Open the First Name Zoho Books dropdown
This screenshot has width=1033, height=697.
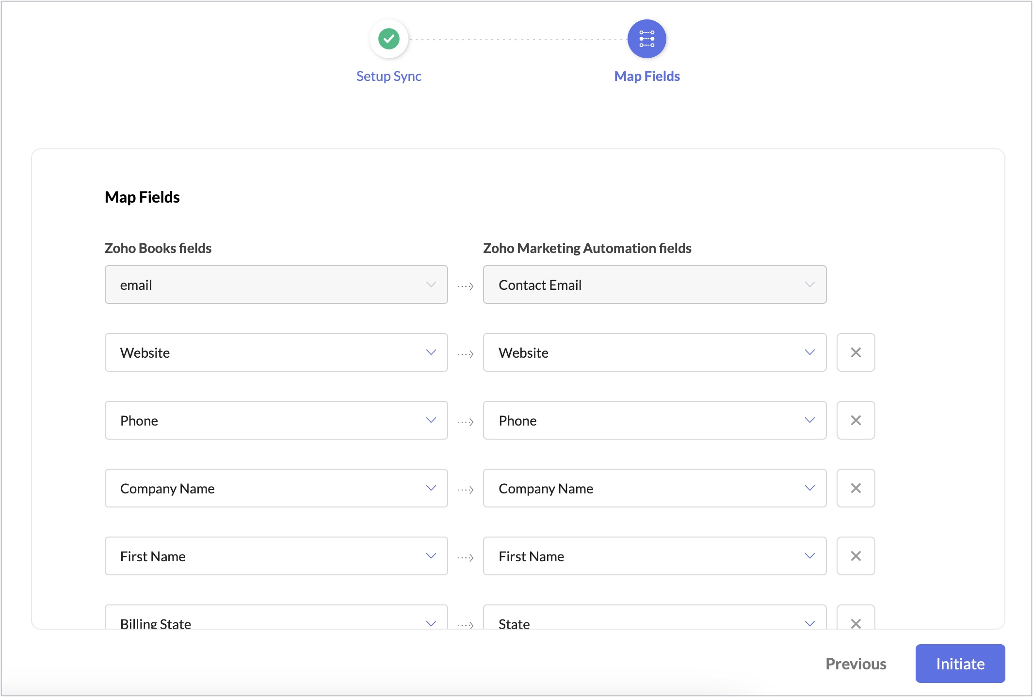coord(276,556)
